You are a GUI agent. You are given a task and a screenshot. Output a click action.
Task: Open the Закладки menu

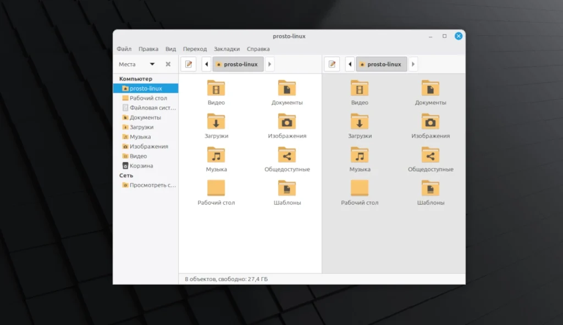point(227,49)
